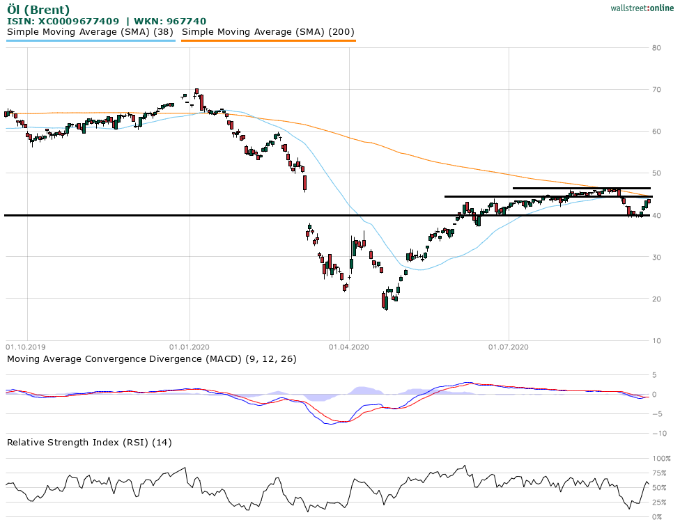Click the 01.01.2020 date label
Image resolution: width=680 pixels, height=522 pixels.
pyautogui.click(x=189, y=346)
